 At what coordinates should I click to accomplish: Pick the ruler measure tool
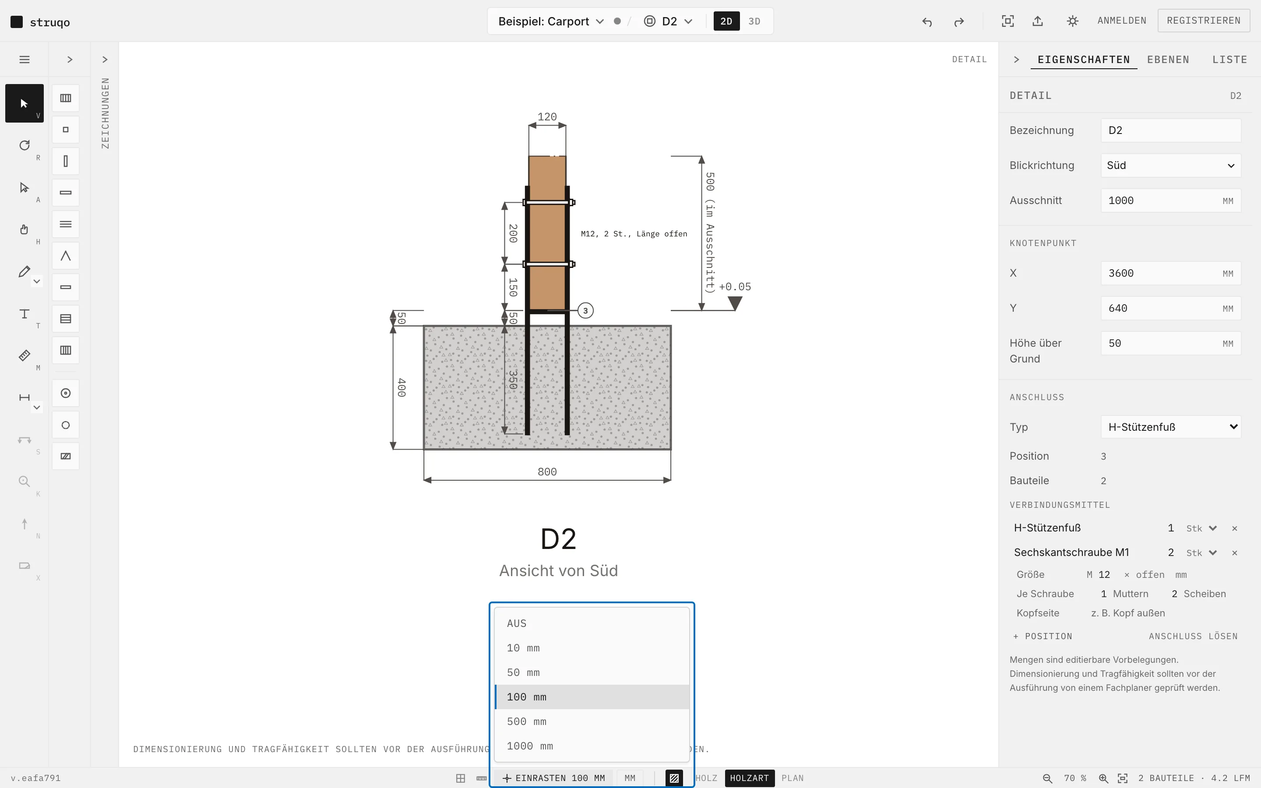click(x=24, y=355)
